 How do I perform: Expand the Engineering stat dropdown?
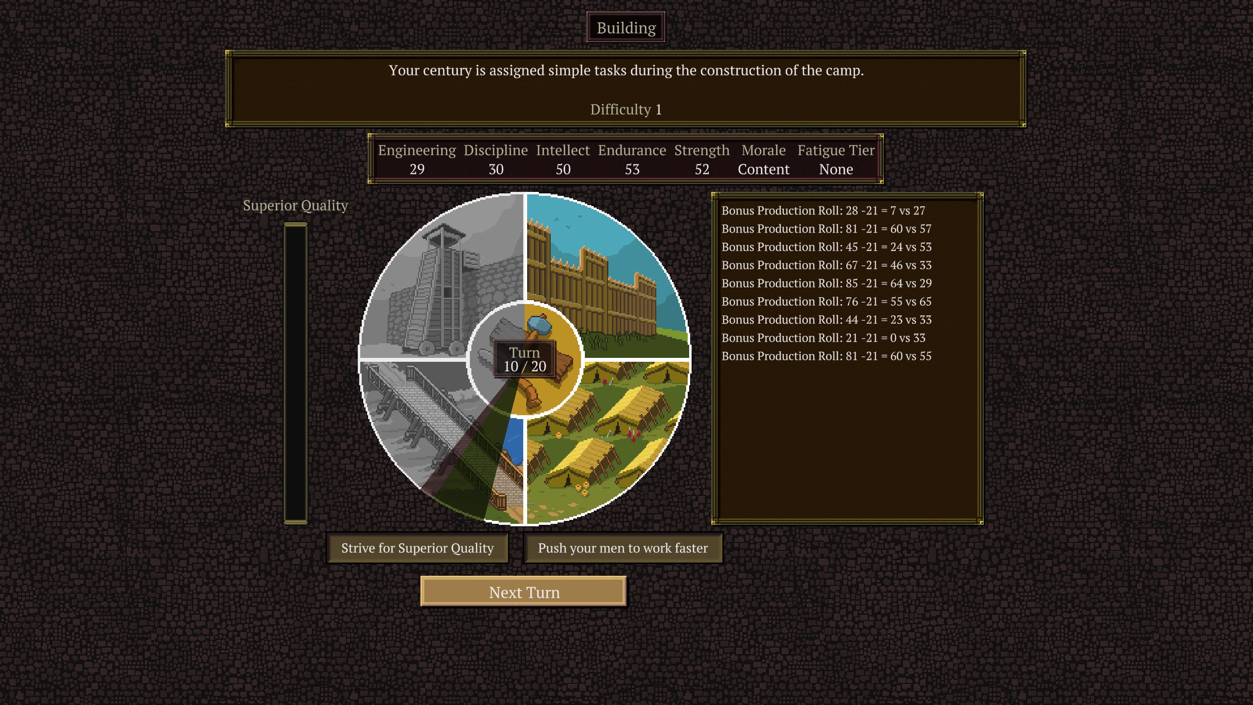[418, 159]
